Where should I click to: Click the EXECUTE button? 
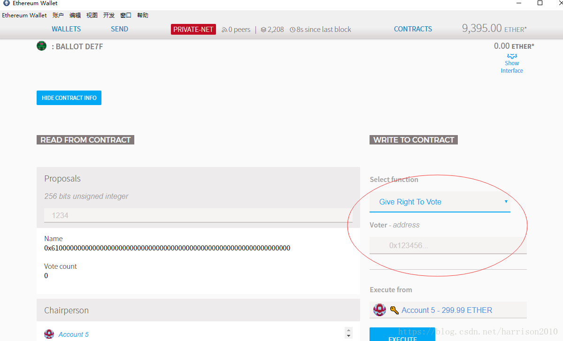point(402,335)
